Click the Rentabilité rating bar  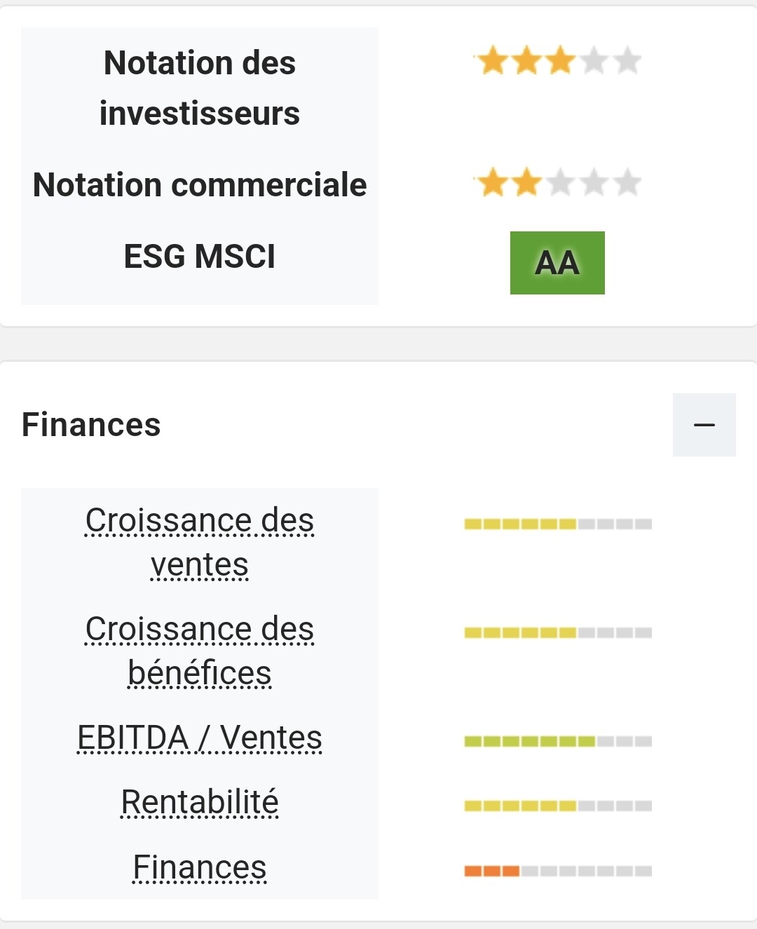(x=558, y=806)
